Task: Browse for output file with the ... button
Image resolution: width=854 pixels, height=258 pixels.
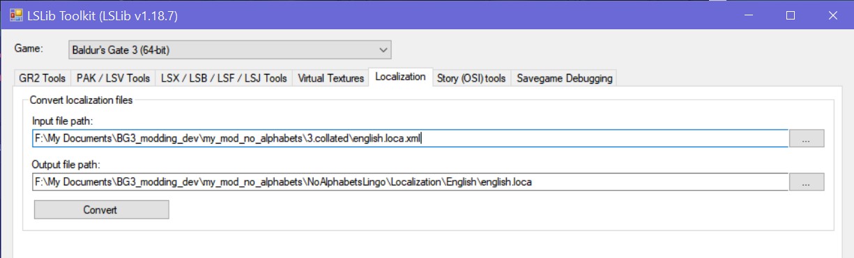Action: [807, 182]
